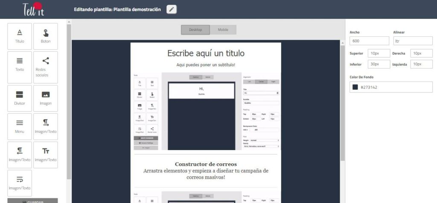Click the Tell it logo
The image size is (437, 203).
point(32,9)
